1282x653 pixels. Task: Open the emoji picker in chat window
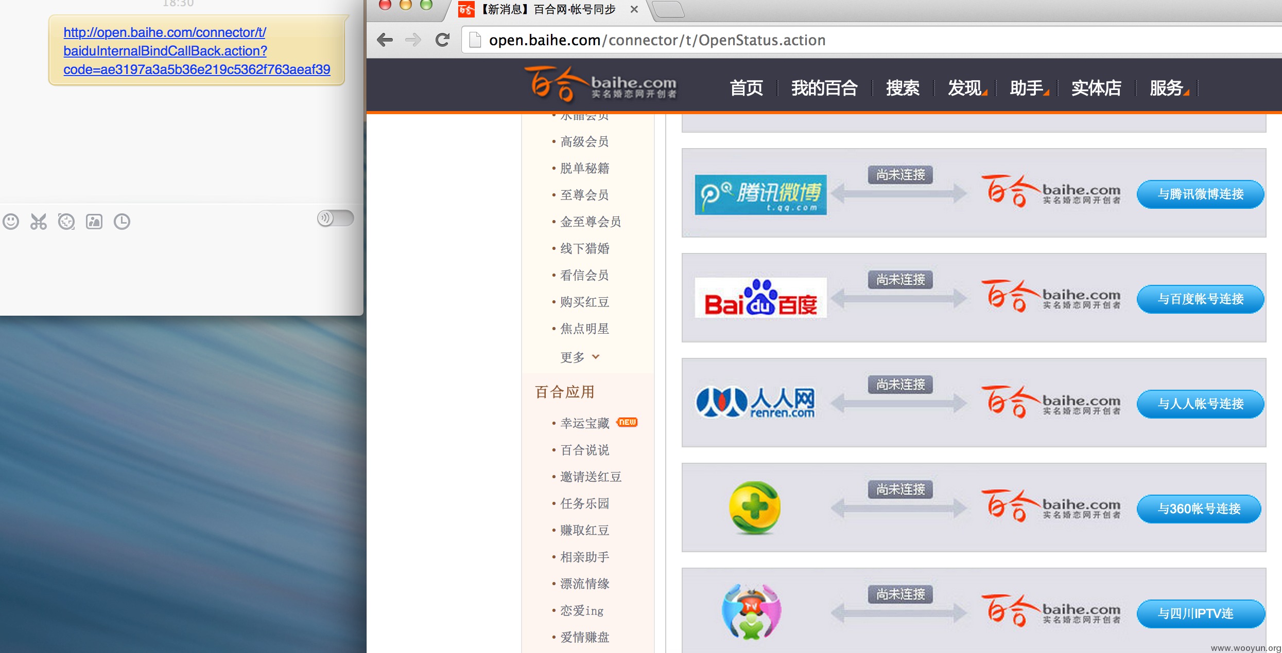coord(11,222)
